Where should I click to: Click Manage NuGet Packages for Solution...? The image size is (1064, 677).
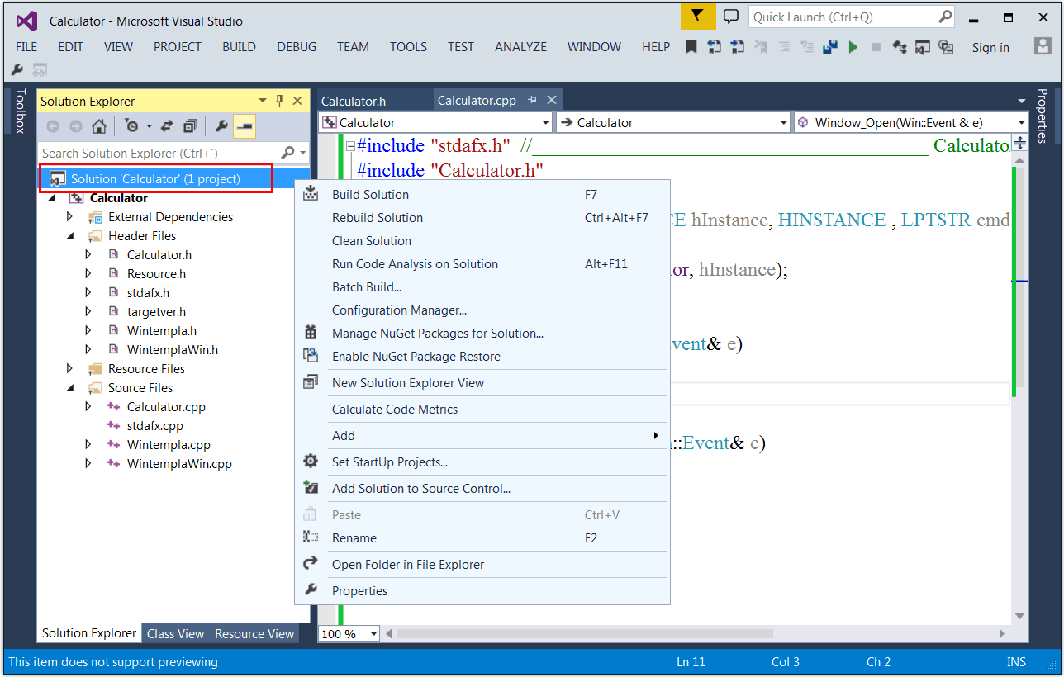[482, 334]
